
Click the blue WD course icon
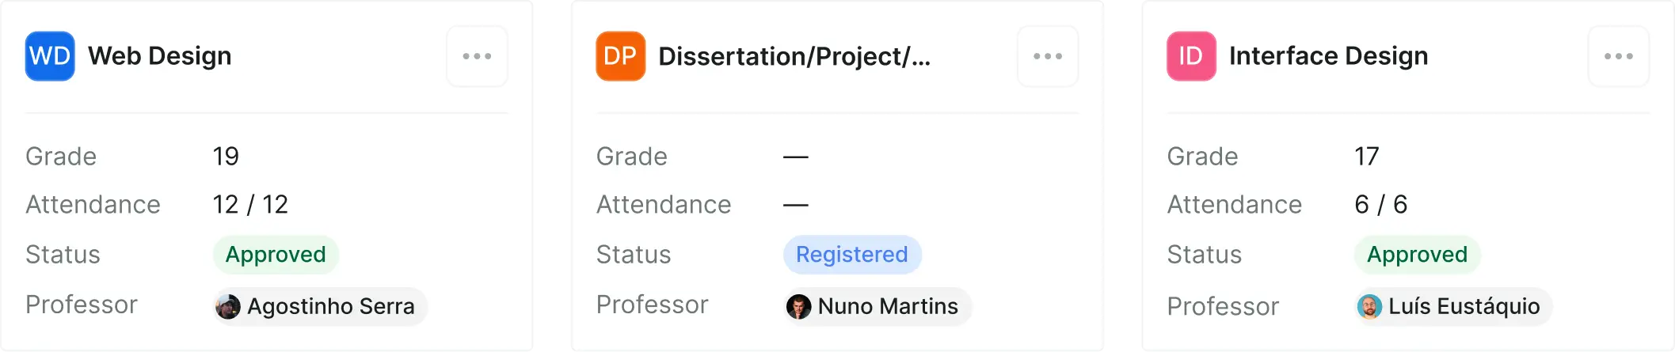tap(50, 56)
